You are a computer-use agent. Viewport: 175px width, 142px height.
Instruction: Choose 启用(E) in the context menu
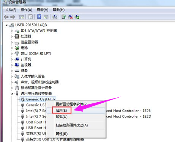click(61, 110)
